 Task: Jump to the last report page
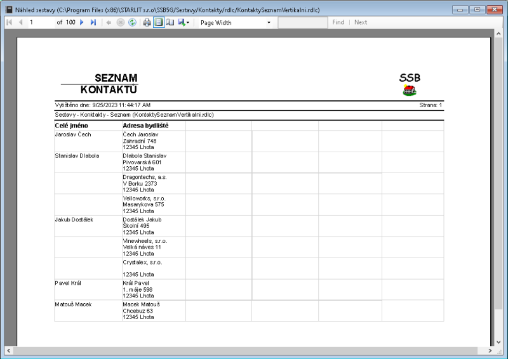(93, 22)
